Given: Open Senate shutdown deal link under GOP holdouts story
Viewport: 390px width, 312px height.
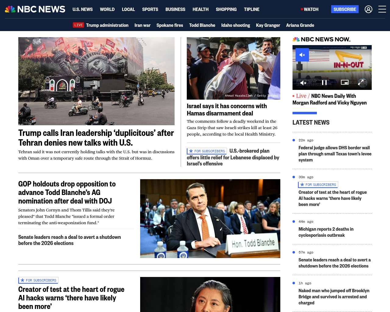Looking at the screenshot, I should [69, 240].
